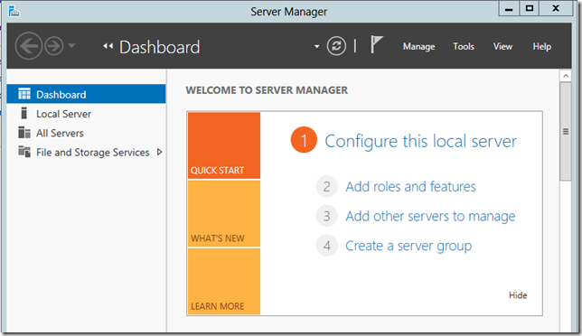Viewport: 582px width, 336px height.
Task: Open the Tools menu
Action: point(464,46)
